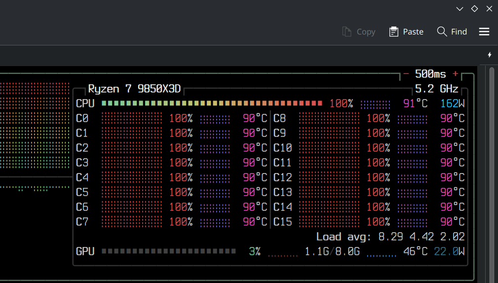Image resolution: width=498 pixels, height=283 pixels.
Task: Click the C14 core label
Action: coord(283,207)
